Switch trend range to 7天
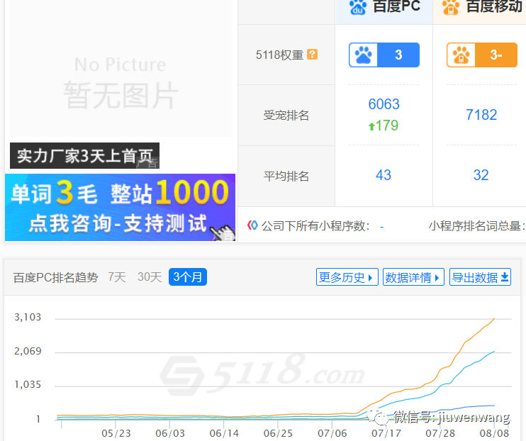Image resolution: width=526 pixels, height=441 pixels. (x=117, y=277)
